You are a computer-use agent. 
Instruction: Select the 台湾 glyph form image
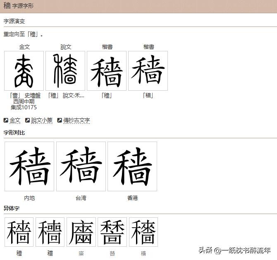click(x=81, y=166)
